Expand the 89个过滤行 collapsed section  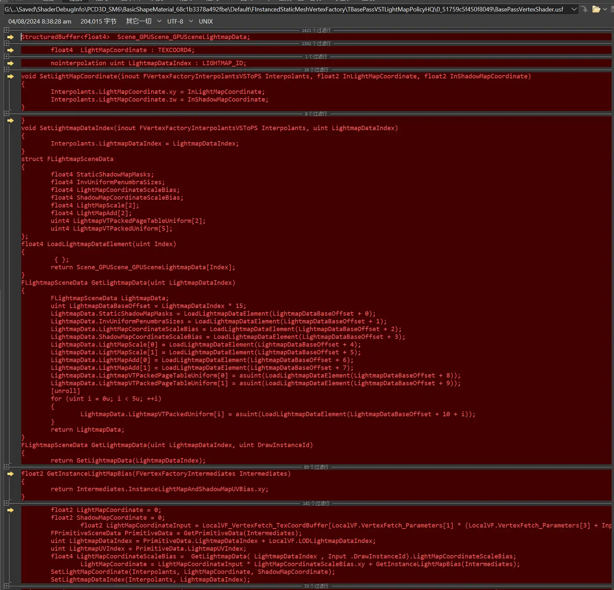[6, 467]
